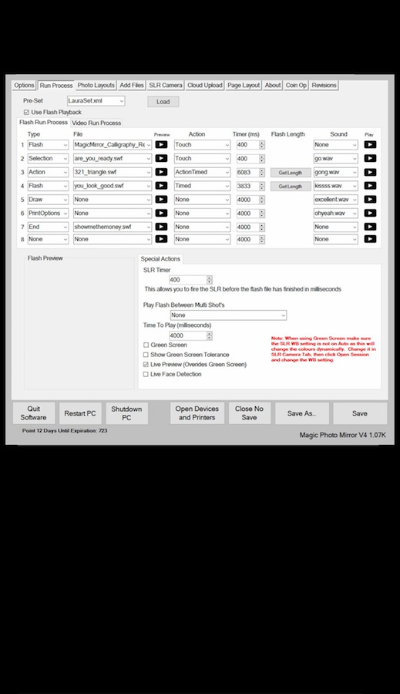Screen dimensions: 400x694
Task: Click the Time To Play stepper arrows
Action: tap(210, 335)
